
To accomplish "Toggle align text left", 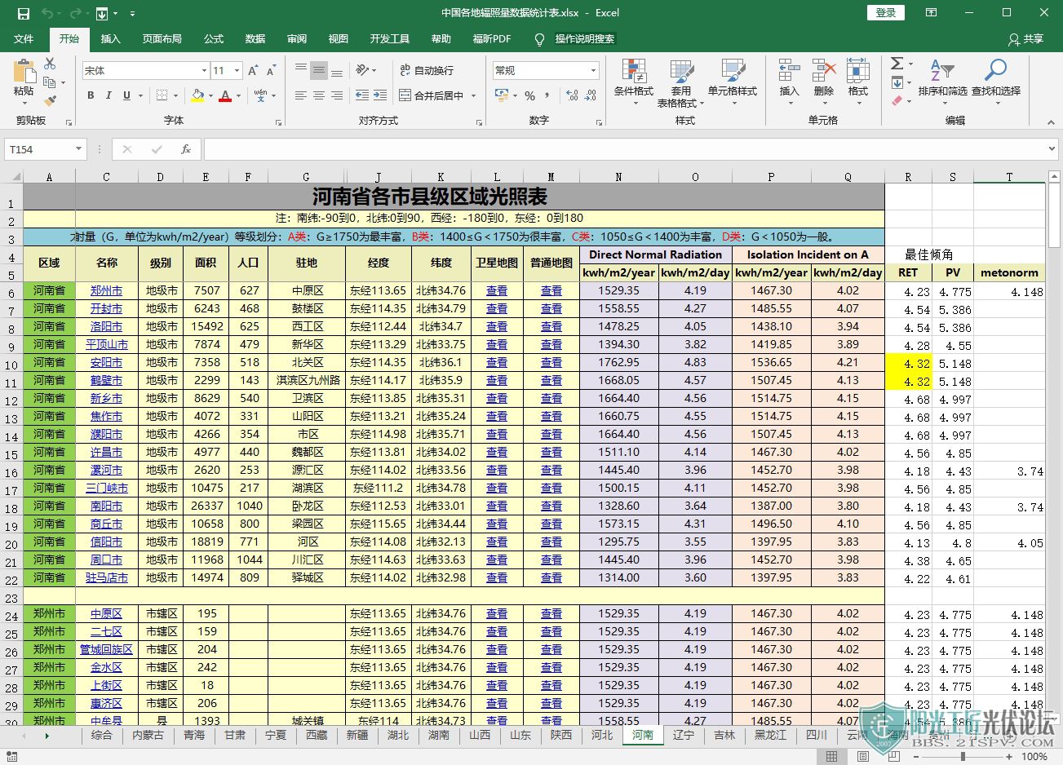I will click(x=301, y=95).
